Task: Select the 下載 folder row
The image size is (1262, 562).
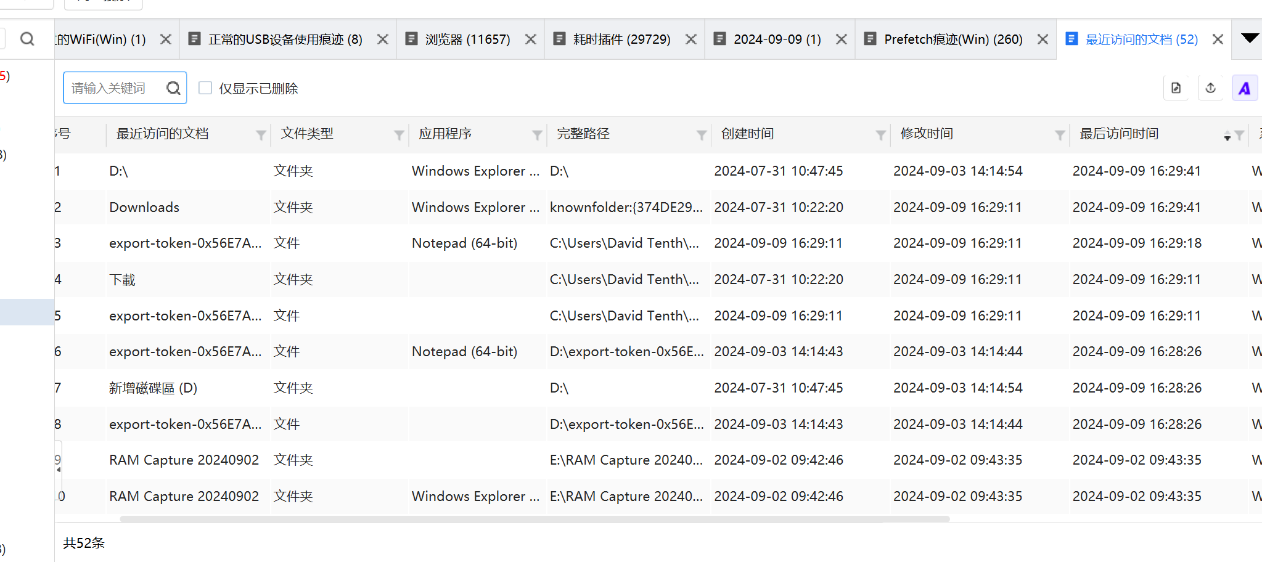Action: click(658, 279)
